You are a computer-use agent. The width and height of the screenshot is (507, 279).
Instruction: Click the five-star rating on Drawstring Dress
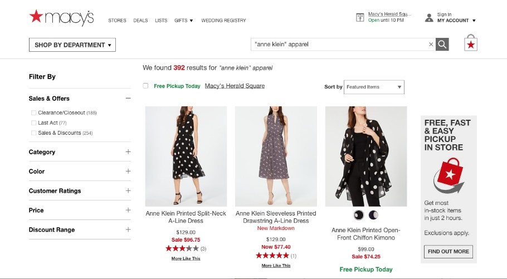[x=272, y=256]
